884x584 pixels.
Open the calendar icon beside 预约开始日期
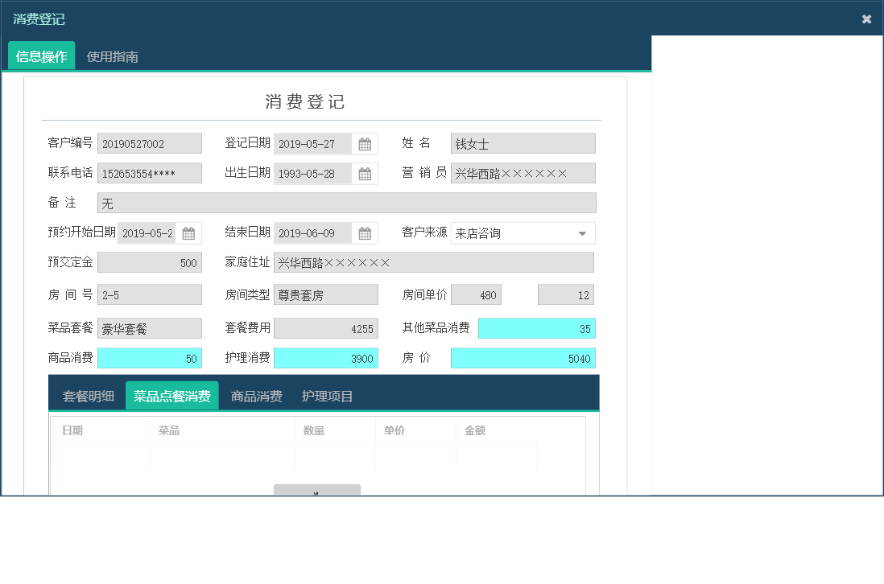click(x=189, y=232)
